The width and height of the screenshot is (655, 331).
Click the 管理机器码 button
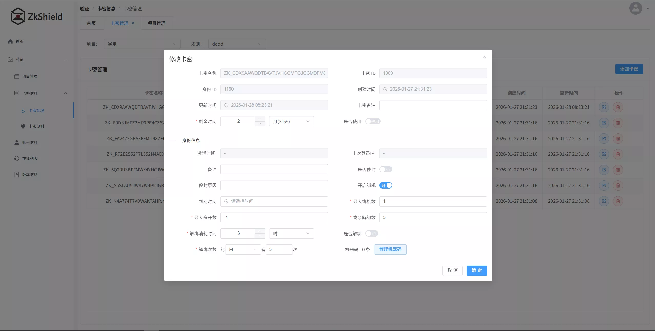point(390,249)
